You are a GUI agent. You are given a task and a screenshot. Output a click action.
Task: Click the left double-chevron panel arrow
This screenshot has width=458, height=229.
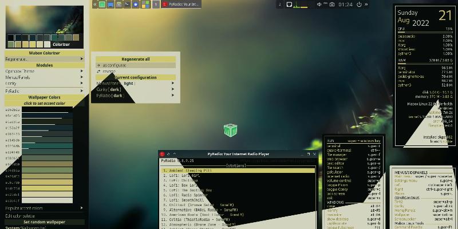(94, 5)
